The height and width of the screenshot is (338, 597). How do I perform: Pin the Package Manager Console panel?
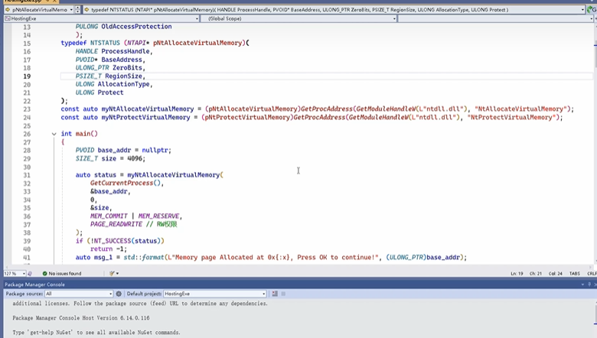click(589, 284)
